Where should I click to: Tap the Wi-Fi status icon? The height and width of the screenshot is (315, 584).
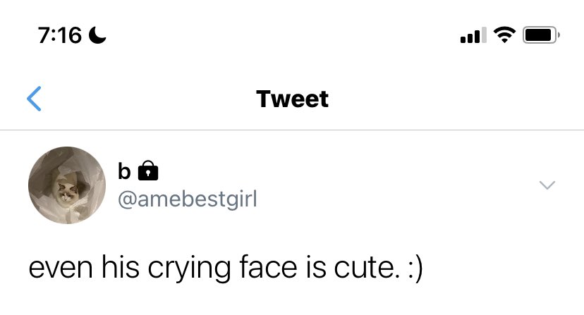(x=504, y=35)
